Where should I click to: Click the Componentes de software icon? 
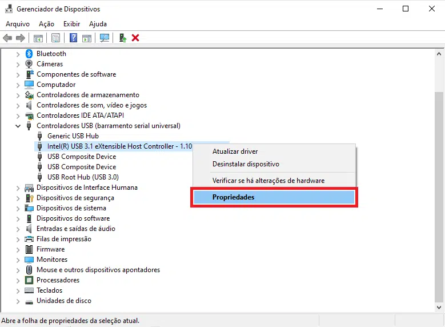pyautogui.click(x=29, y=74)
